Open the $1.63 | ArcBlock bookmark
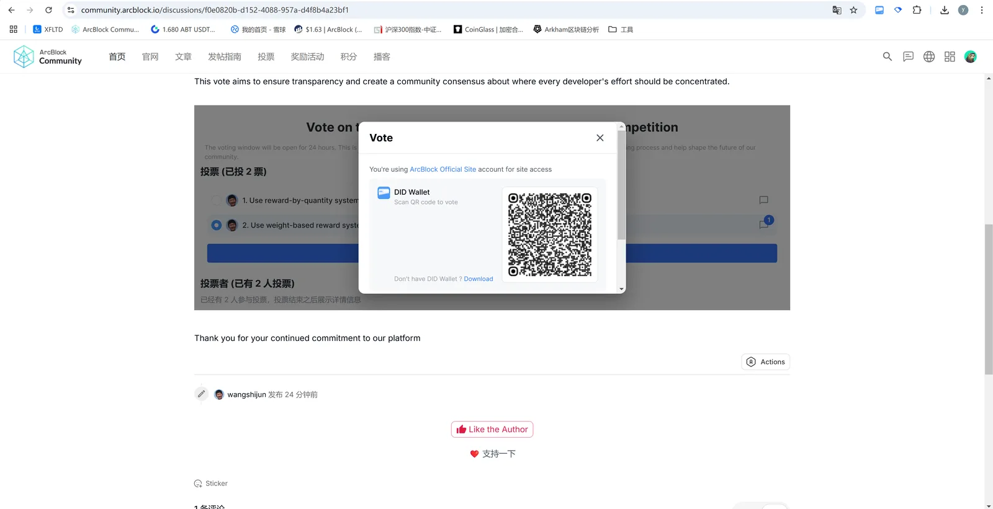This screenshot has height=509, width=993. [x=328, y=29]
